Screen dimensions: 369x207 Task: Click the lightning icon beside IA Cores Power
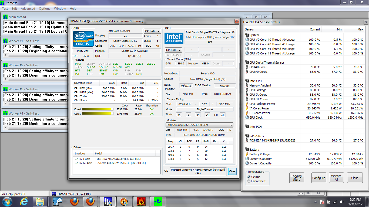click(247, 108)
